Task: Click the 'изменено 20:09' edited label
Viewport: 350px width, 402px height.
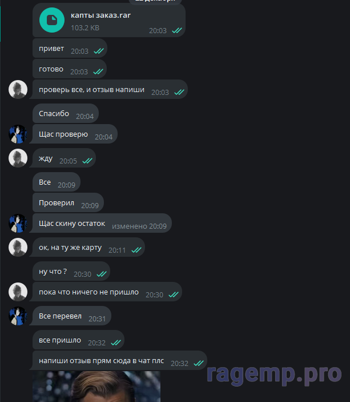Action: pyautogui.click(x=139, y=226)
